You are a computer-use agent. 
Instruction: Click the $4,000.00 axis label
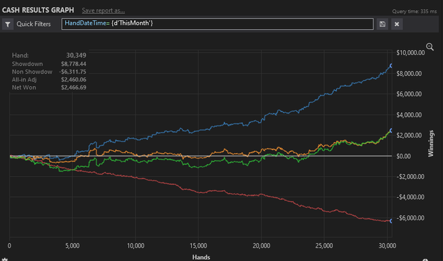point(409,115)
